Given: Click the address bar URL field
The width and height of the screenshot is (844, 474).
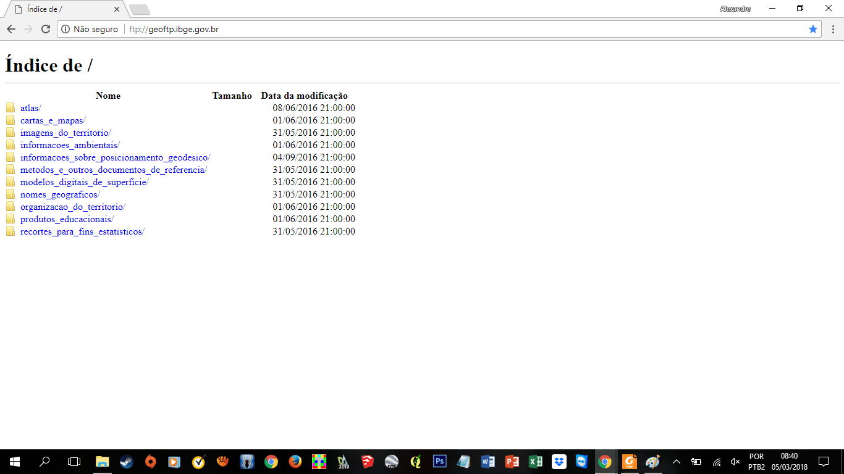Looking at the screenshot, I should pyautogui.click(x=433, y=29).
